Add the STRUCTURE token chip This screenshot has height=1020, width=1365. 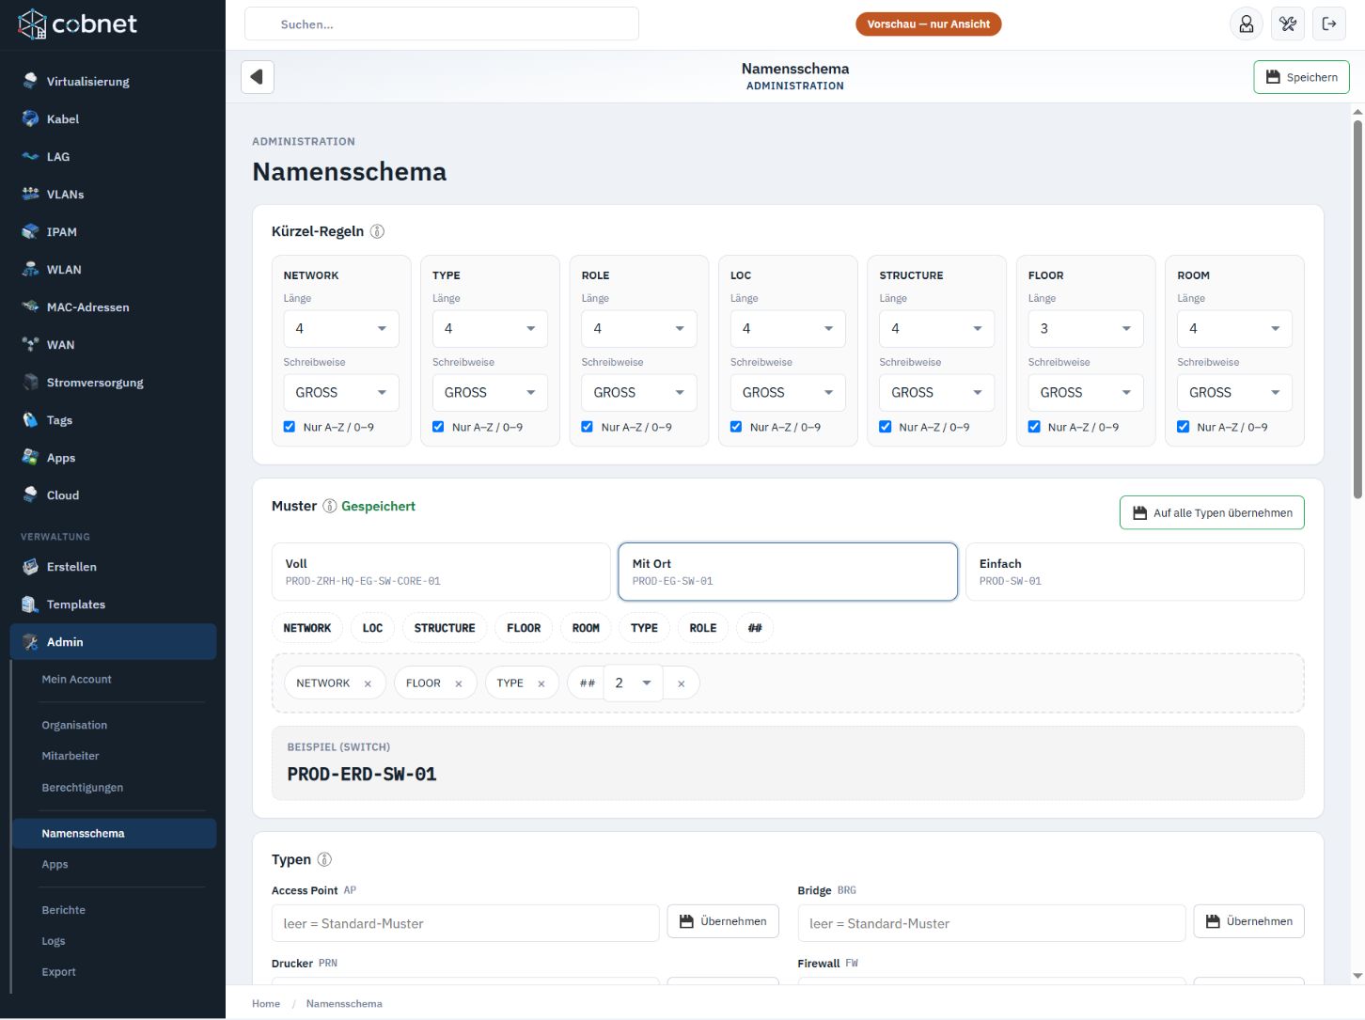(445, 628)
